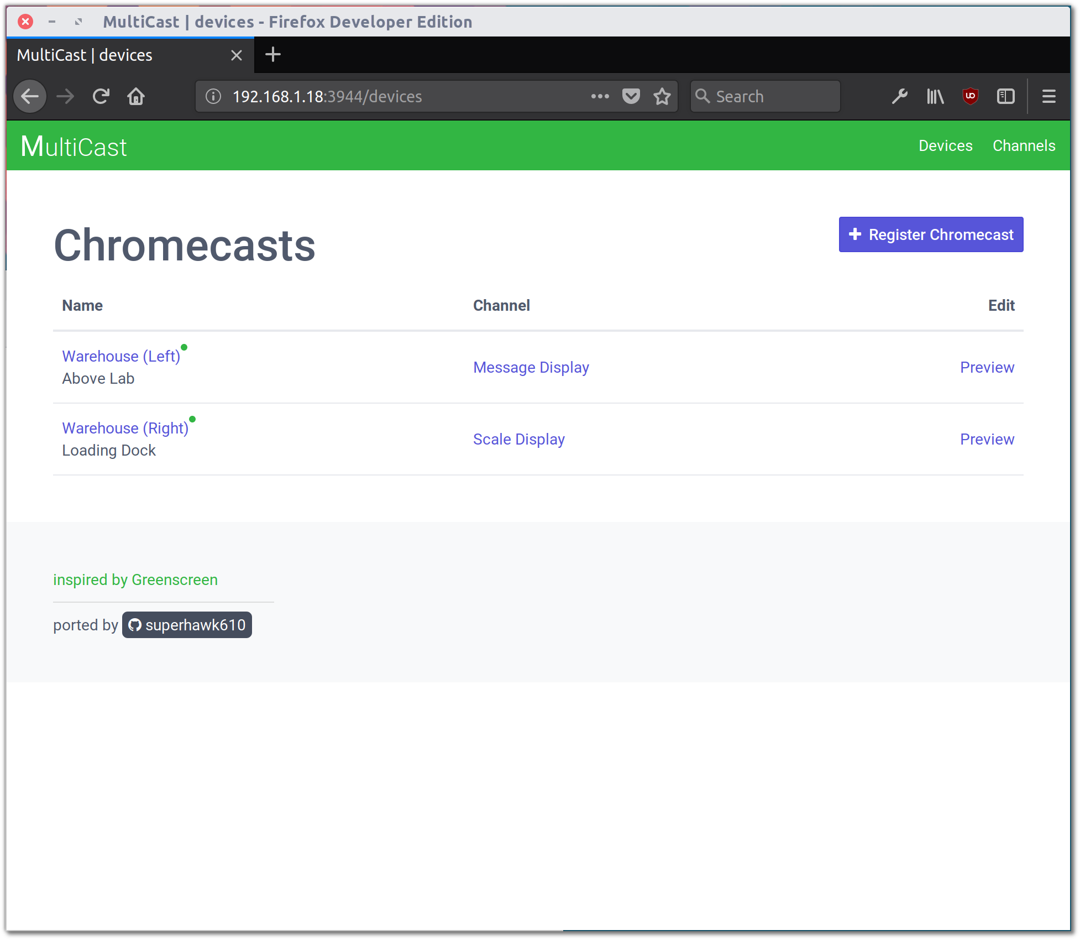Preview the Warehouse Left device

987,367
